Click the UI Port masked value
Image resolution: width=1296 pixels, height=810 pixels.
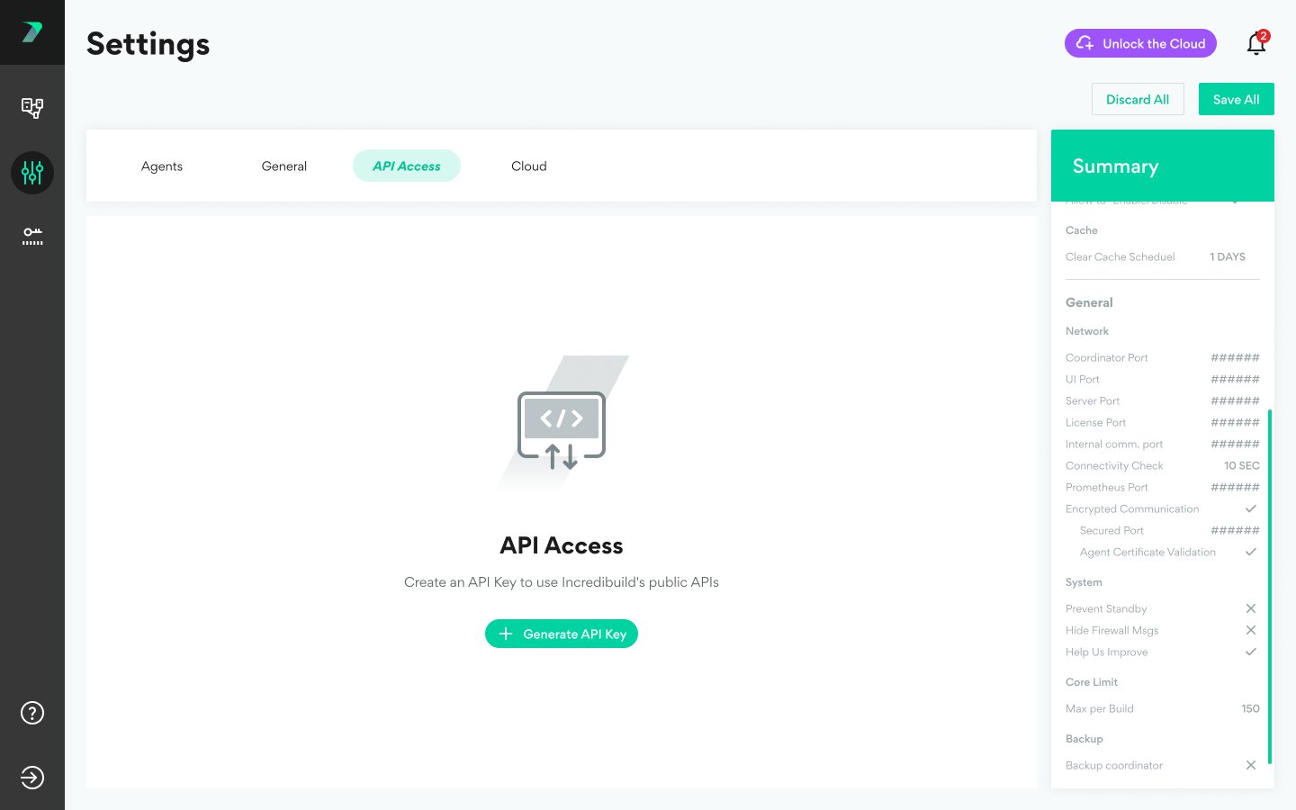(1235, 379)
